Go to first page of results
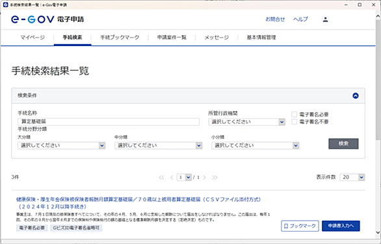Viewport: 381px width, 244px height. click(x=162, y=178)
